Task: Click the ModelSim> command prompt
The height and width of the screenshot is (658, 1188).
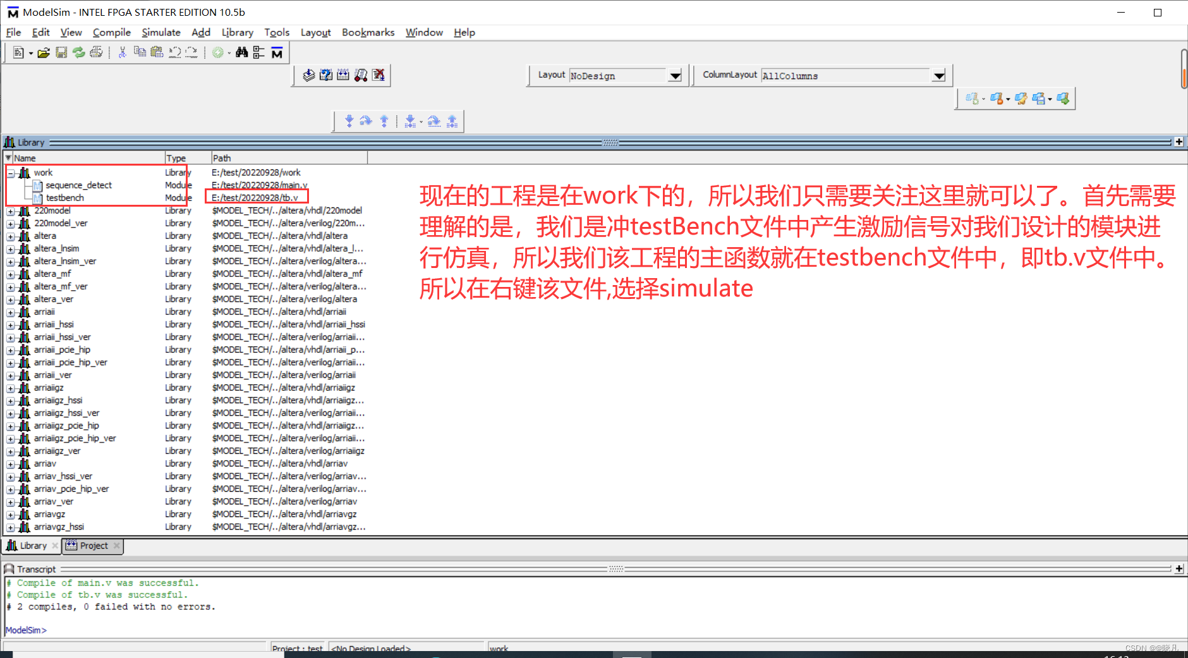Action: (26, 630)
